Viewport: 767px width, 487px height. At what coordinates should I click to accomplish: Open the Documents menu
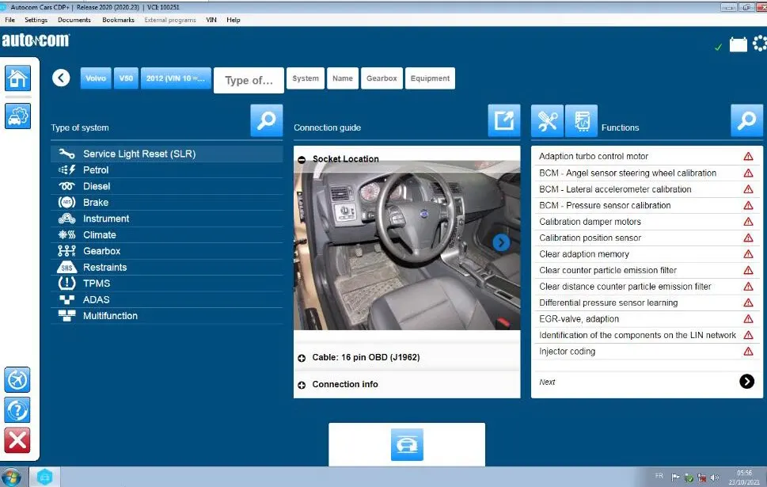click(74, 20)
